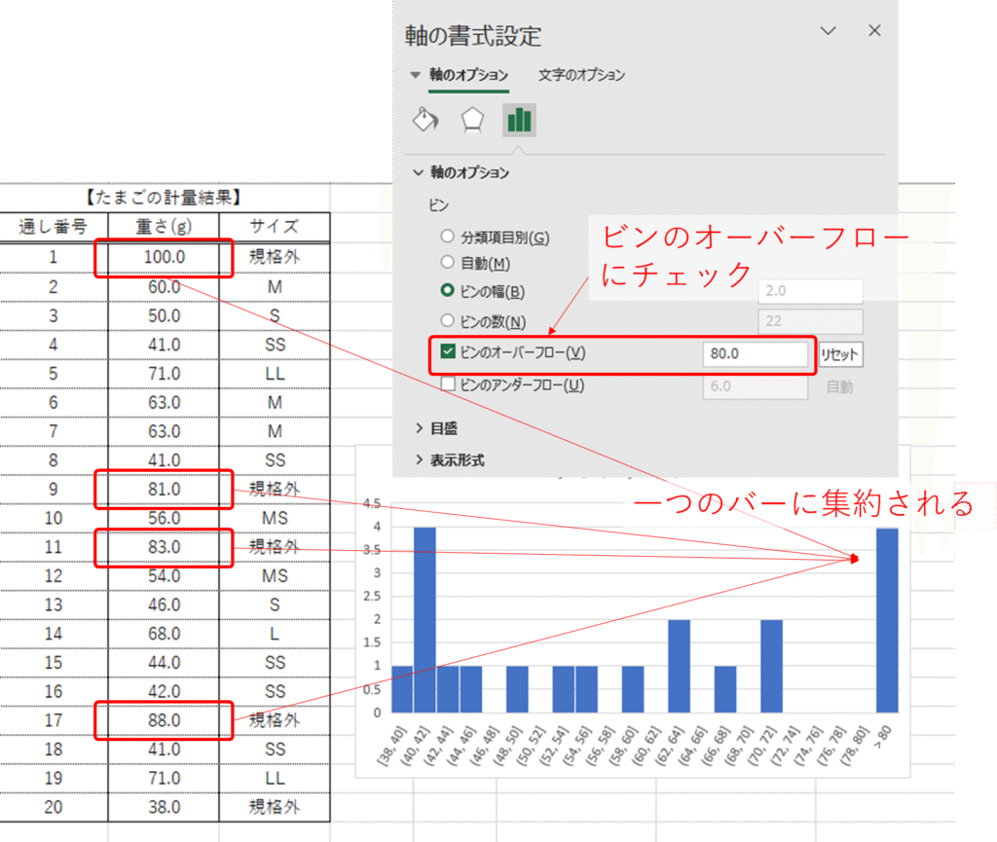
Task: Uncheck the ビンのオーバーフロー checkbox
Action: click(x=448, y=354)
